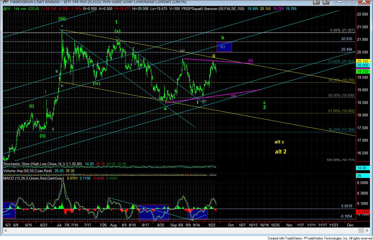Click the '20.494' price level label
Image resolution: width=373 pixels, height=240 pixels.
tap(347, 49)
